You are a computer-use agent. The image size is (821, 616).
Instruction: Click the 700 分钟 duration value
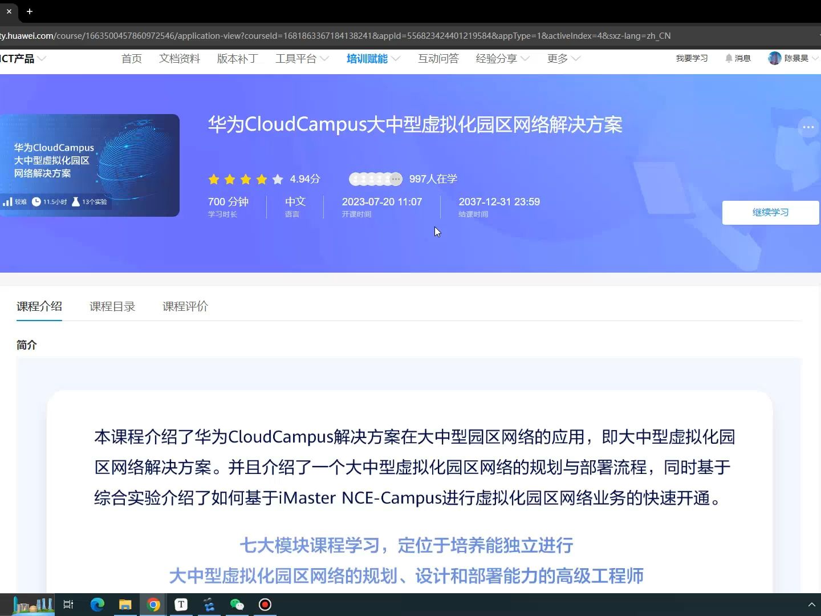(228, 202)
